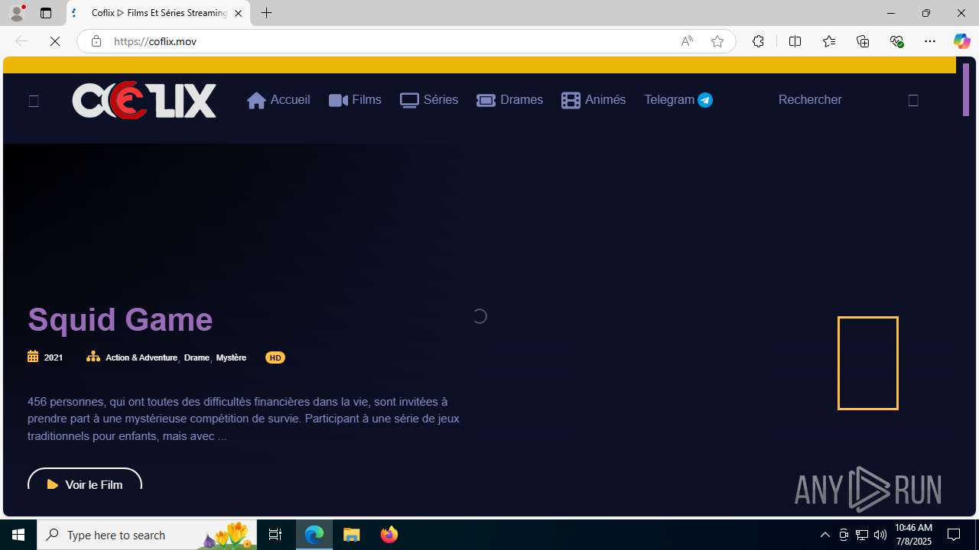Screen dimensions: 979x550
Task: Open the Squid Game title
Action: pos(120,319)
